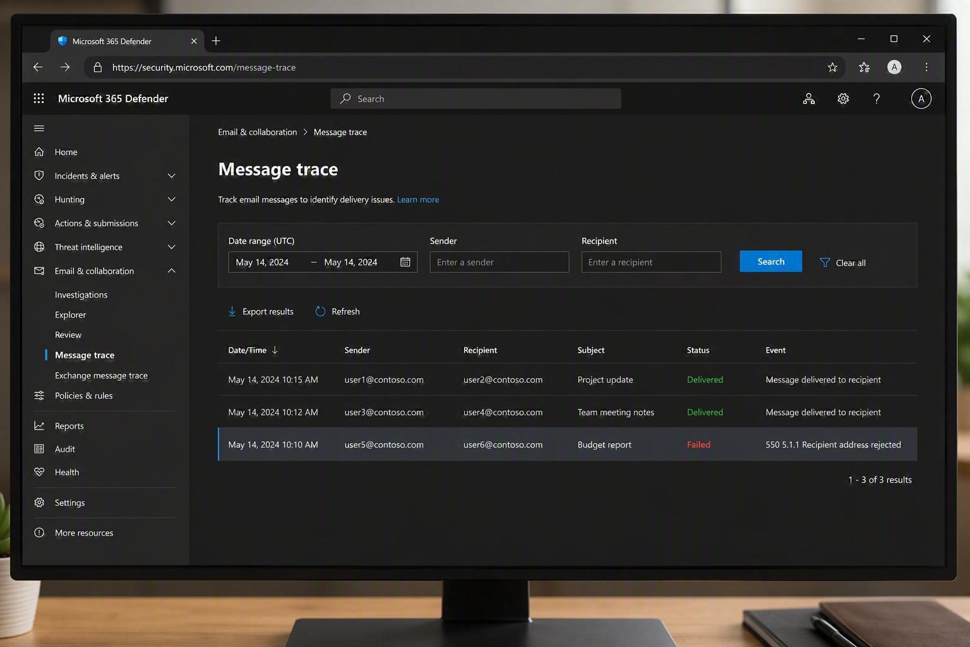
Task: Focus the Enter a recipient field
Action: [x=651, y=262]
